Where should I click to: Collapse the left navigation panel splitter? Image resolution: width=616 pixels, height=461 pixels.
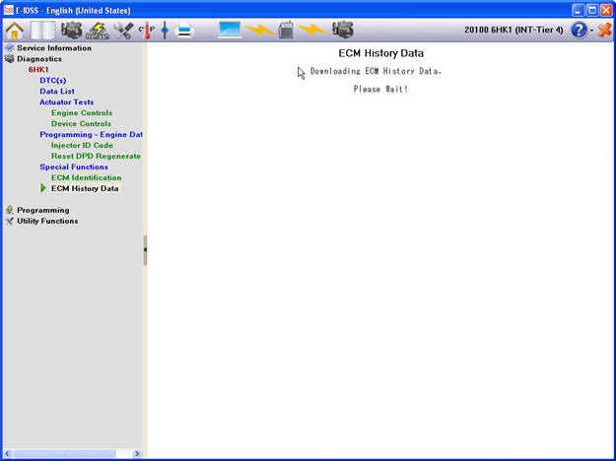pos(145,250)
